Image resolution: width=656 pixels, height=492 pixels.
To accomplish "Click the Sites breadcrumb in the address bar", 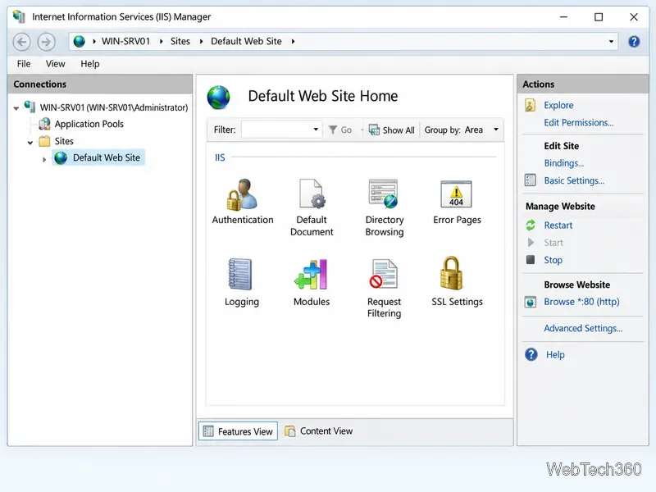I will click(180, 41).
